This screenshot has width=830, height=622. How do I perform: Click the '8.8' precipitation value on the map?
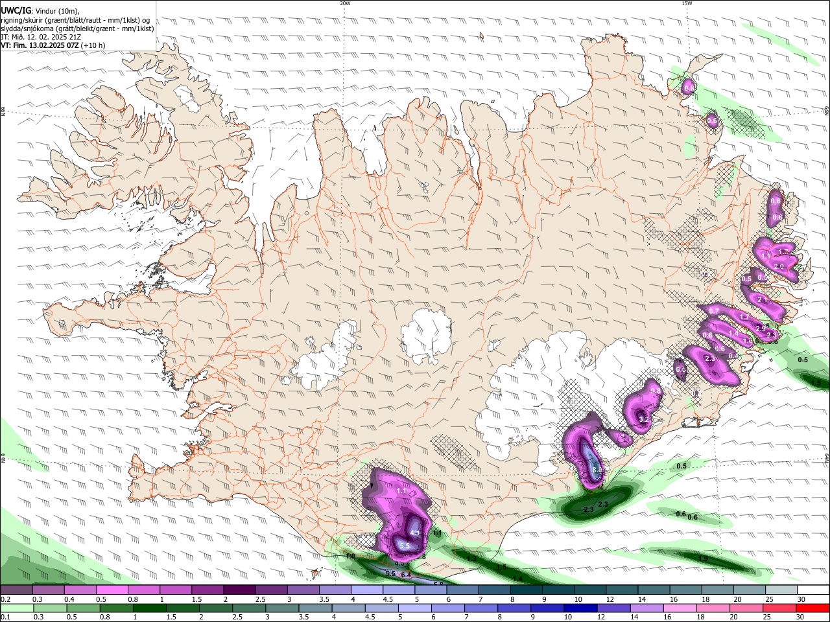[x=597, y=470]
